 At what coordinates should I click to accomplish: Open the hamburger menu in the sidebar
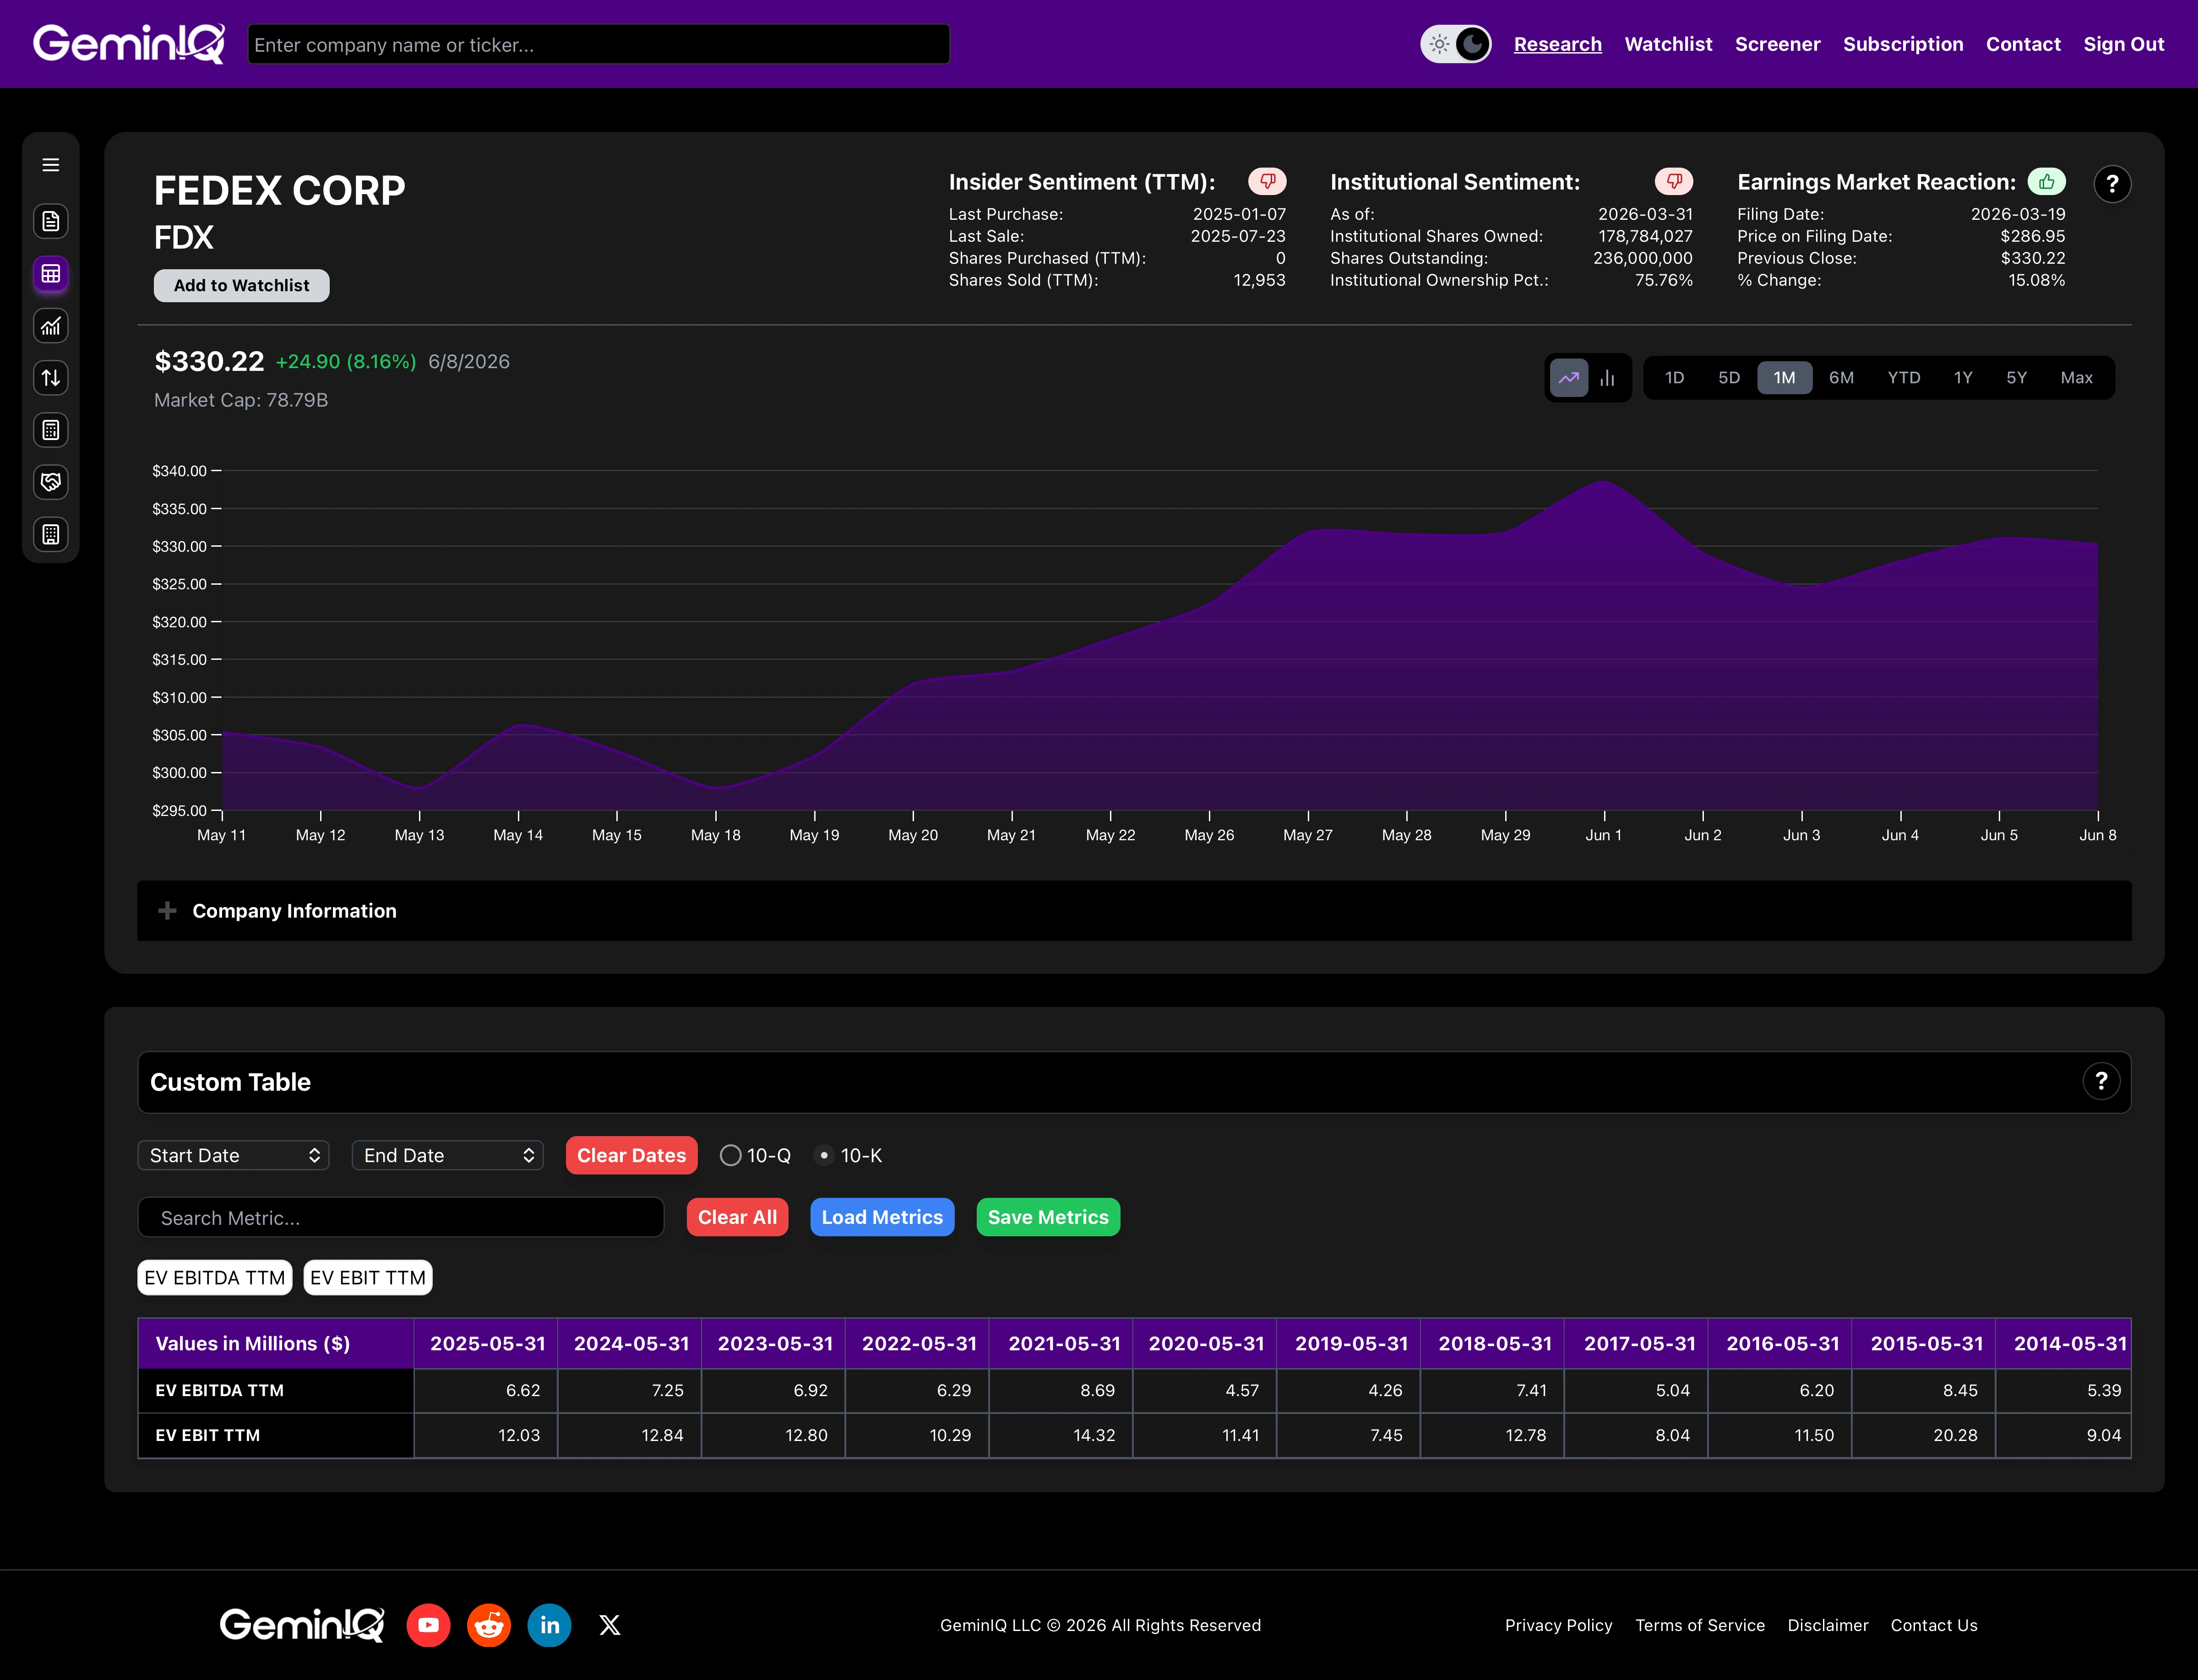pos(51,165)
